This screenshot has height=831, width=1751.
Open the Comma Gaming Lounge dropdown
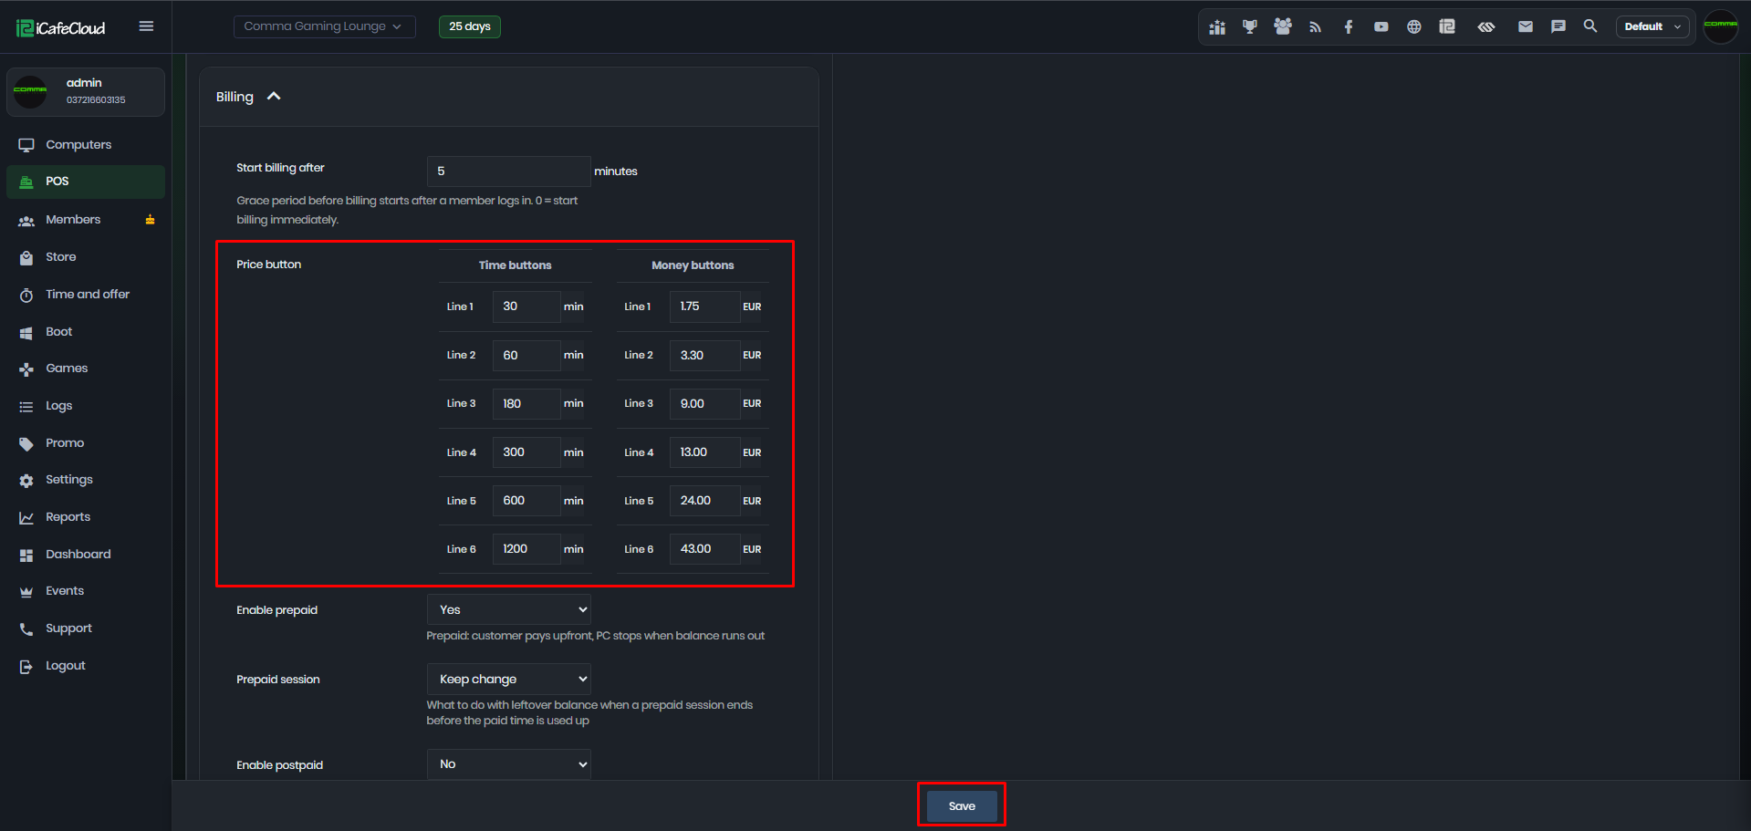[324, 26]
